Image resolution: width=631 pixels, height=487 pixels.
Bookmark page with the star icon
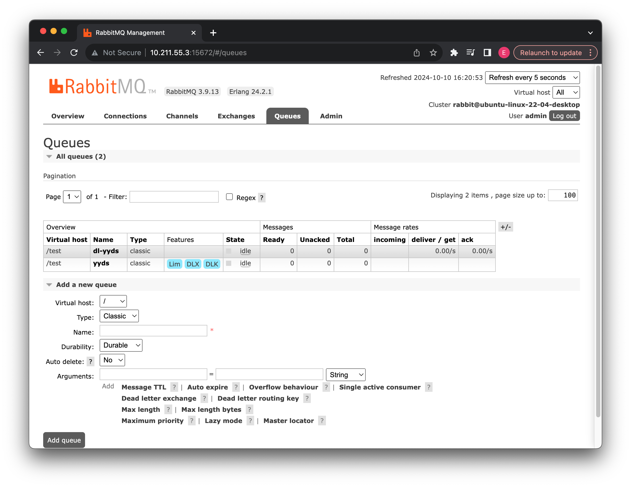tap(433, 53)
